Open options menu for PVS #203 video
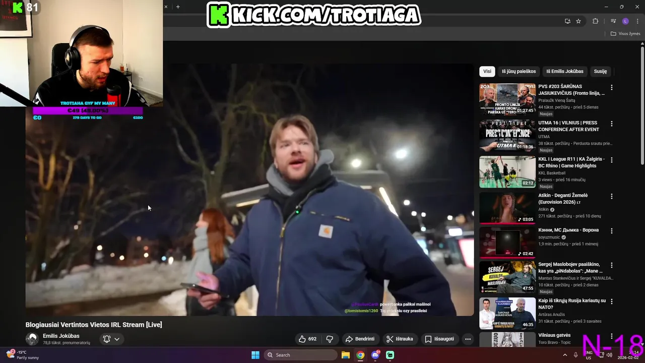Screen dimensions: 645x363 612,87
